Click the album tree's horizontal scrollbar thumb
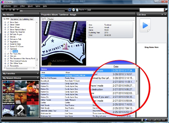Image resolution: width=169 pixels, height=123 pixels. click(x=17, y=68)
